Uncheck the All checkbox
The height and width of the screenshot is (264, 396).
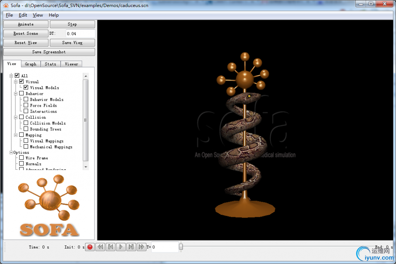click(x=17, y=75)
